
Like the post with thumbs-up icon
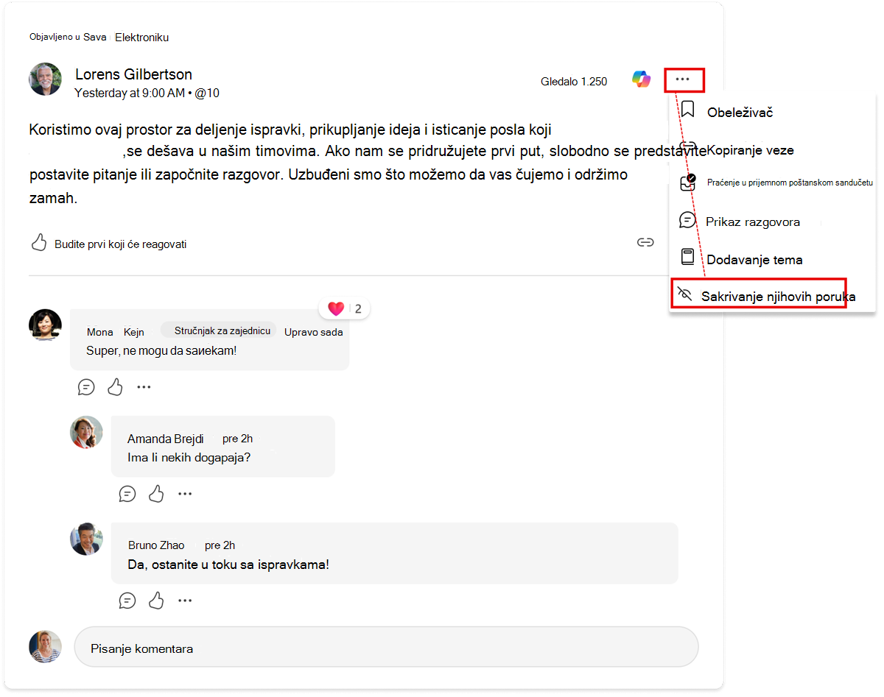[39, 243]
